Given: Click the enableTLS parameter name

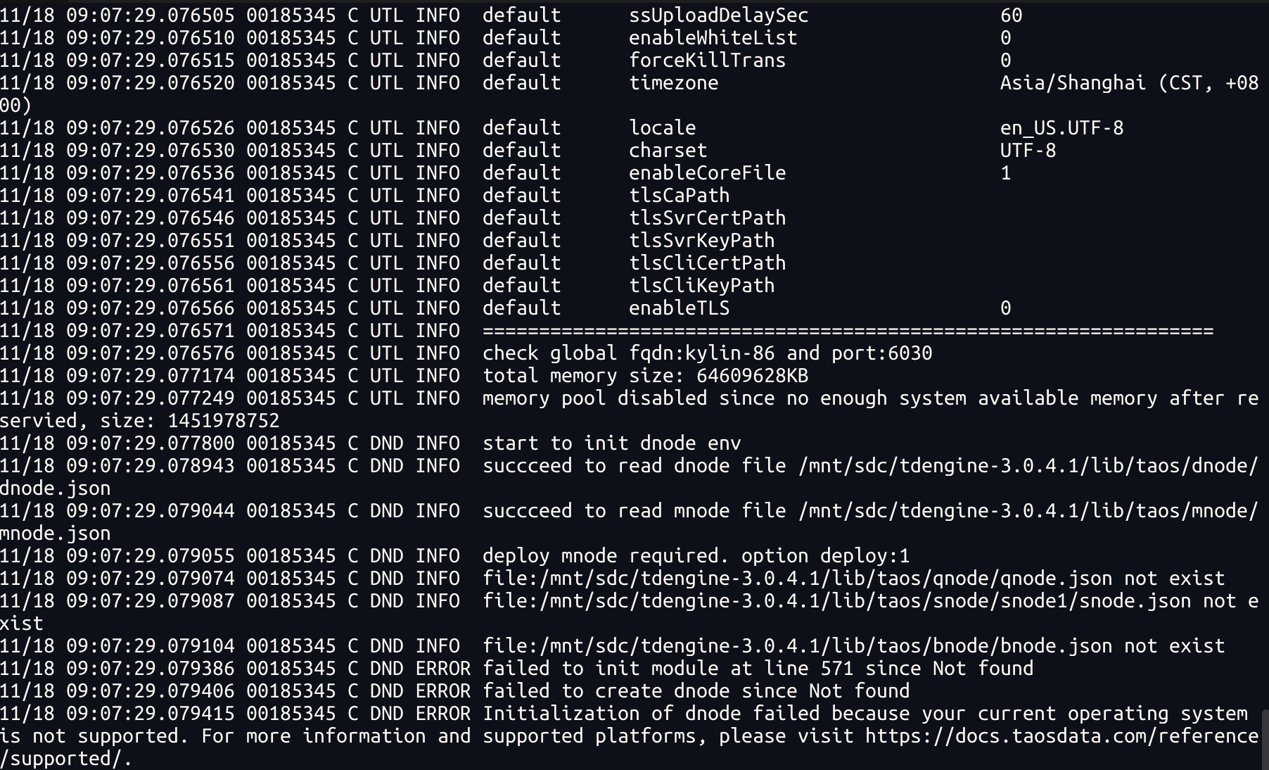Looking at the screenshot, I should pyautogui.click(x=679, y=308).
